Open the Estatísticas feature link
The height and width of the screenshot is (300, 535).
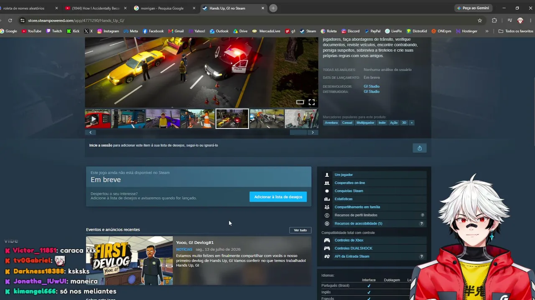[344, 199]
